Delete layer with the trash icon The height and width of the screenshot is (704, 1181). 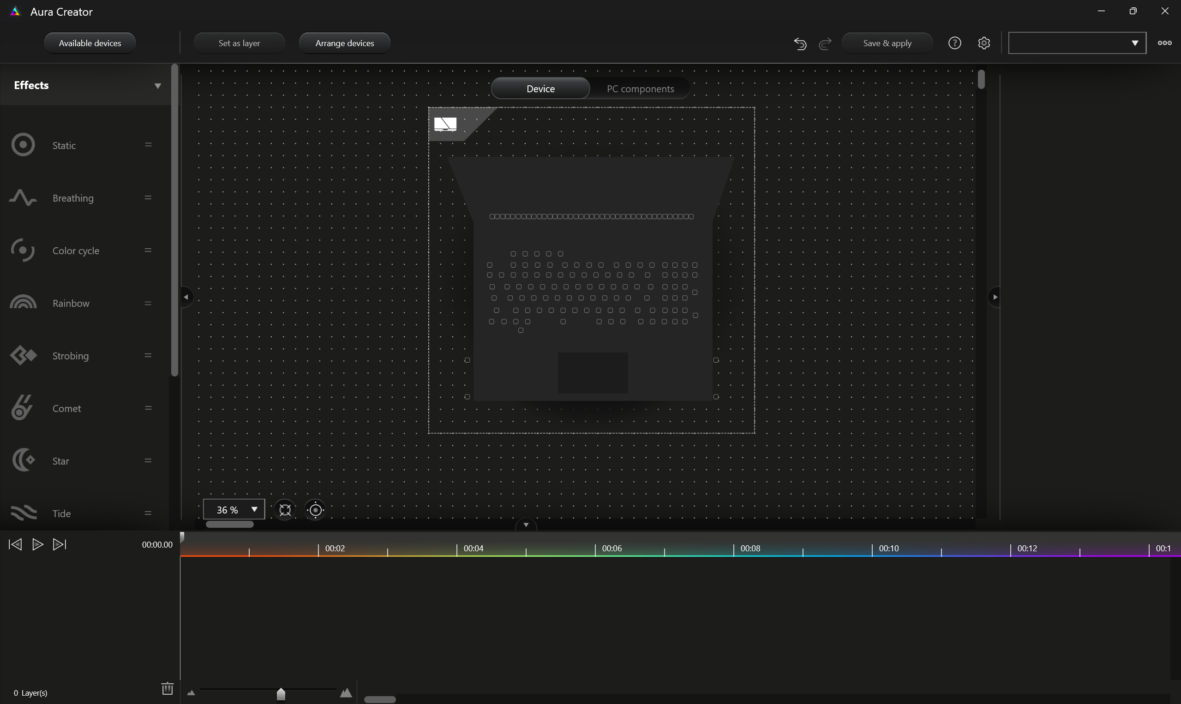[168, 688]
